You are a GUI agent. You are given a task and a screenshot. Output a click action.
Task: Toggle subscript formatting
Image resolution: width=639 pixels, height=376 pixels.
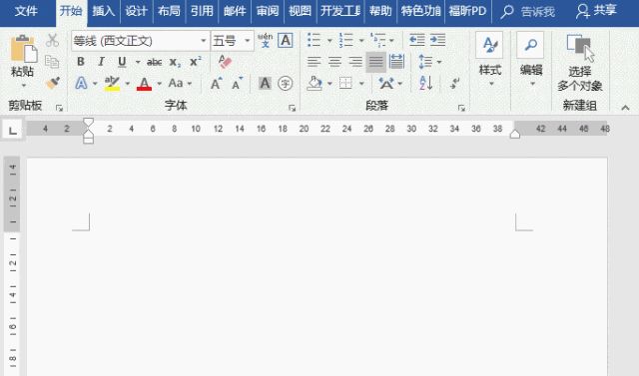[175, 62]
